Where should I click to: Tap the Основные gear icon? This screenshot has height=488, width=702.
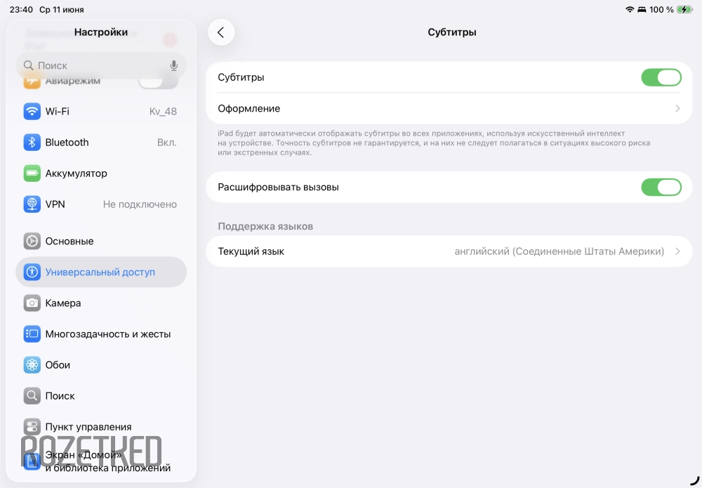[x=32, y=242]
